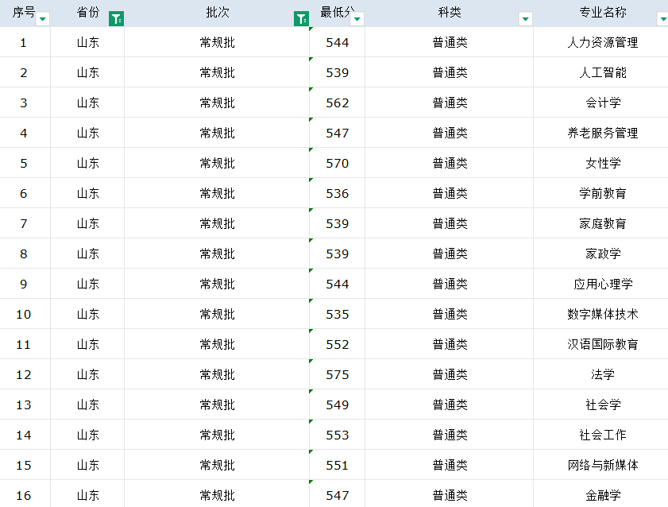Select cell 社会工作
This screenshot has height=507, width=668.
point(600,435)
